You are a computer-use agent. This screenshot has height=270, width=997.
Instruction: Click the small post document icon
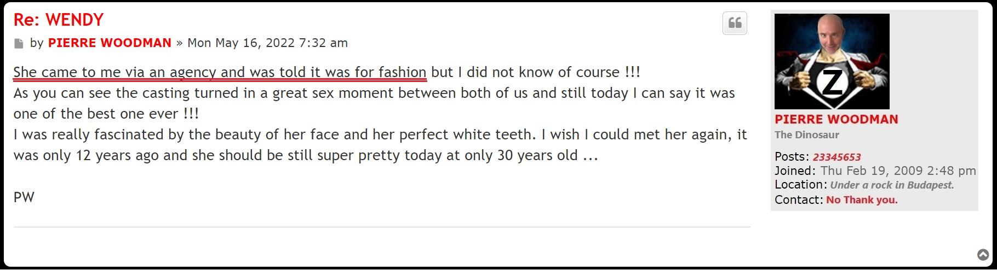[19, 44]
